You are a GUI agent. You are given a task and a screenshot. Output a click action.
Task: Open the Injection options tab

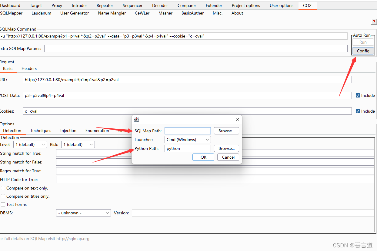[x=68, y=130]
